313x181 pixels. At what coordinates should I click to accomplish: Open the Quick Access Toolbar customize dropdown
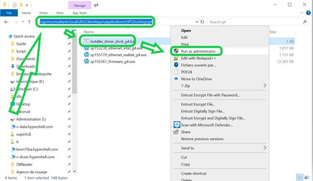pos(27,5)
